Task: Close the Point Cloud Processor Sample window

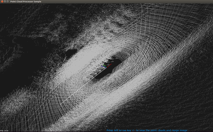Action: pyautogui.click(x=2, y=1)
